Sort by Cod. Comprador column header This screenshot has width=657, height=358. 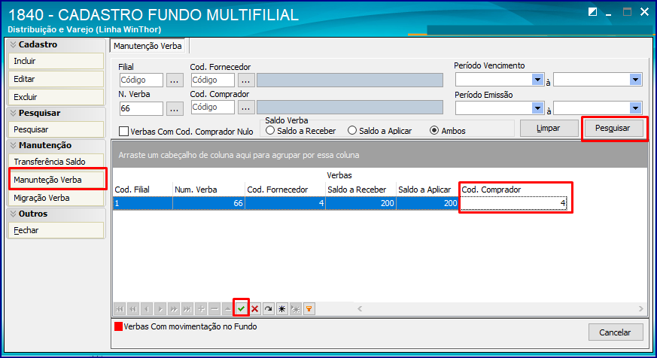click(515, 190)
